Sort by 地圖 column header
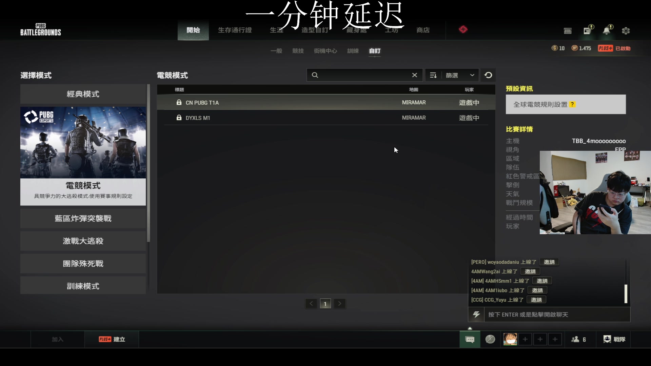The width and height of the screenshot is (651, 366). pos(414,89)
